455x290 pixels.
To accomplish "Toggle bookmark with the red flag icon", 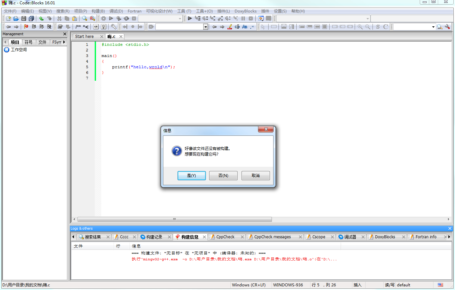I will pos(26,27).
